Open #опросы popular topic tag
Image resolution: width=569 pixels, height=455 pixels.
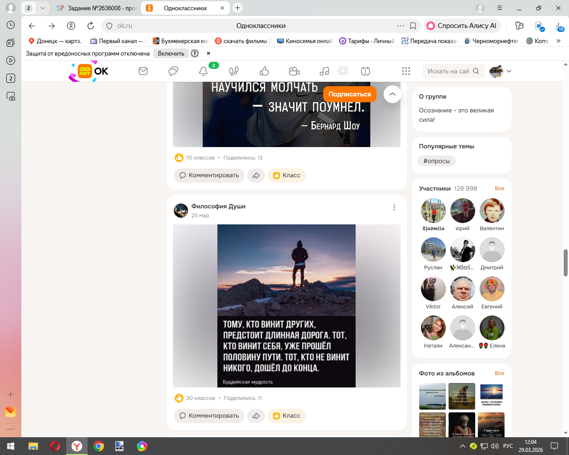point(437,161)
